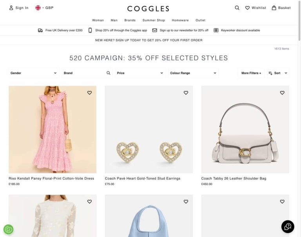301x237 pixels.
Task: Click the Sign In person icon
Action: (11, 8)
